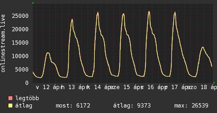Click the 'átlag: 9373' statistic
Screen dimensions: 217x113
(x=132, y=106)
